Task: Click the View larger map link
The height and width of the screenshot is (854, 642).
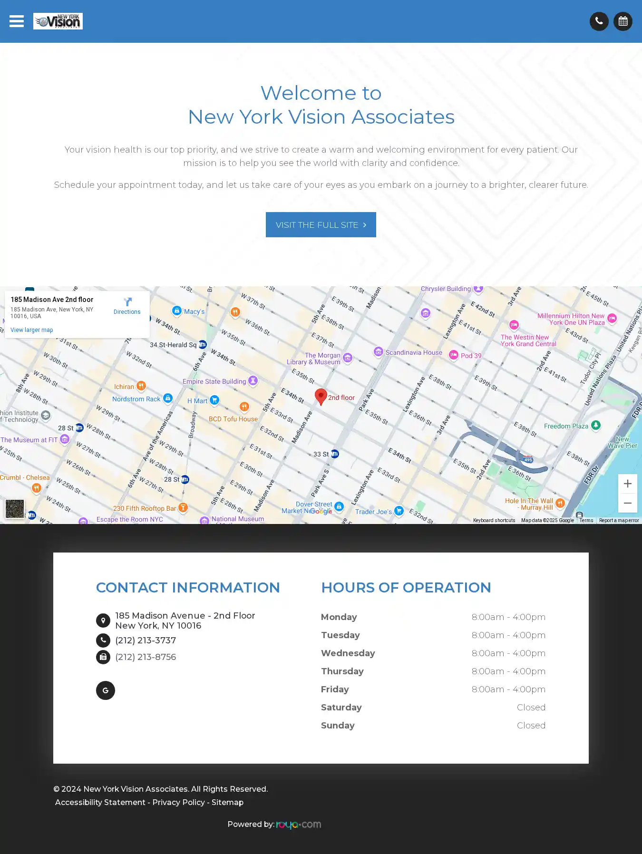Action: pos(32,330)
